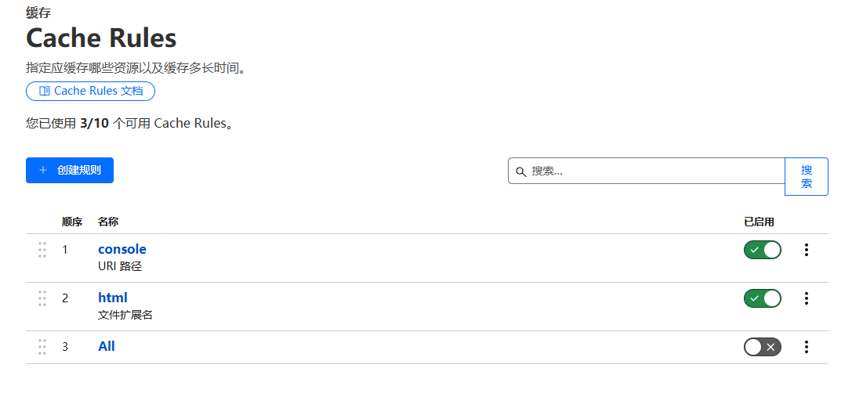Image resolution: width=852 pixels, height=397 pixels.
Task: Open three-dot menu for All rule
Action: click(x=807, y=347)
